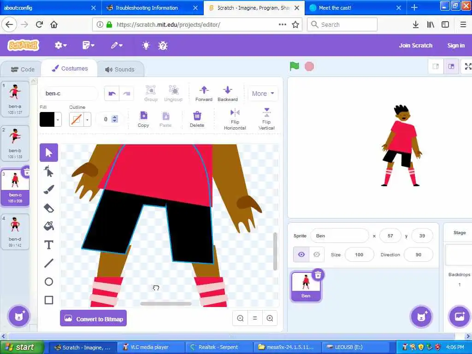The width and height of the screenshot is (472, 354).
Task: Click the Paste icon
Action: coord(165,119)
